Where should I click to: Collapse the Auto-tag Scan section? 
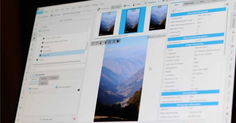click(31, 75)
